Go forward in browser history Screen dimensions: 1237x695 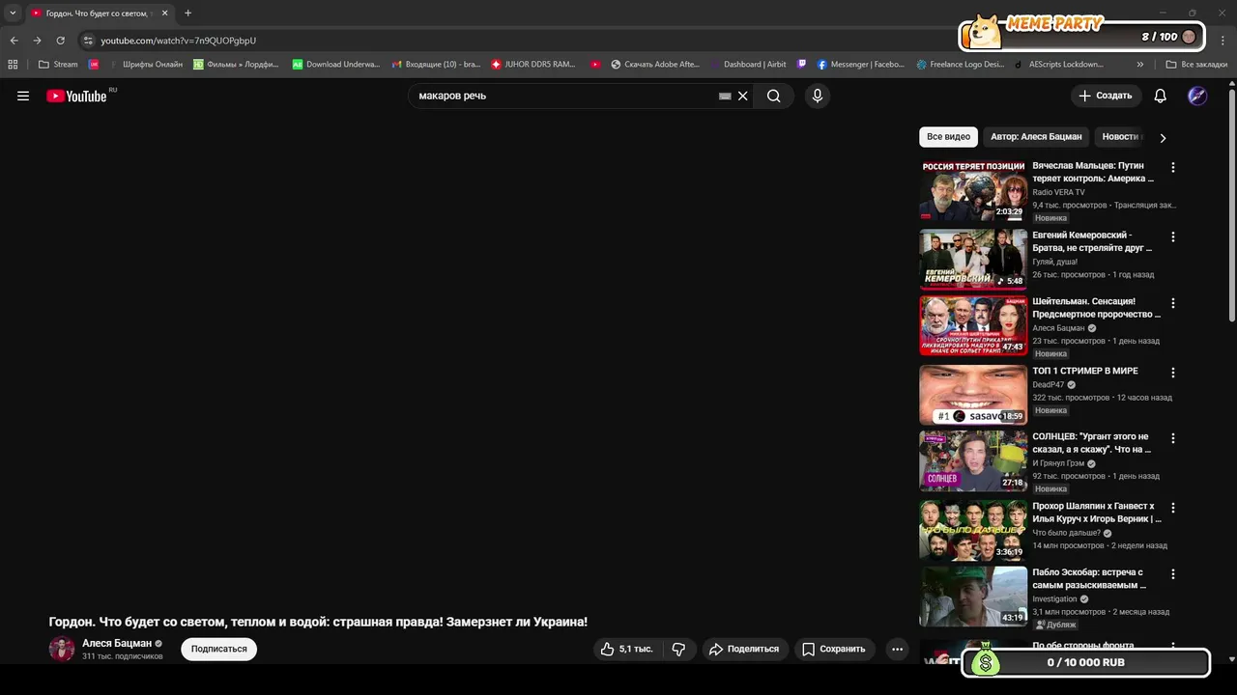[37, 41]
